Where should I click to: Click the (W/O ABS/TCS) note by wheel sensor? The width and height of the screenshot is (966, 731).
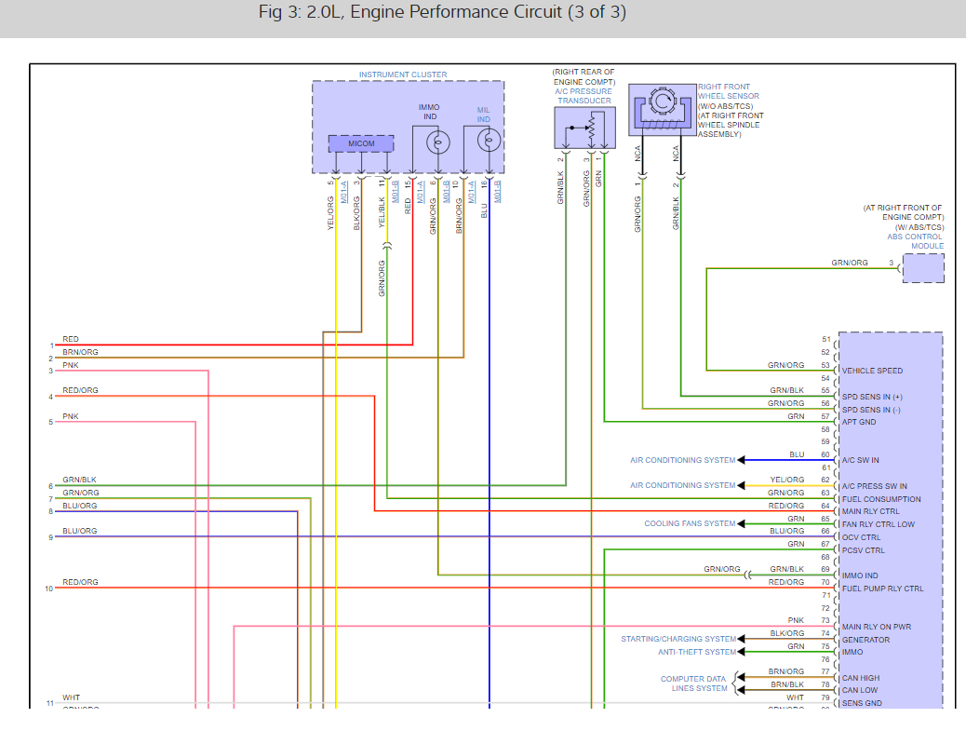pyautogui.click(x=725, y=106)
